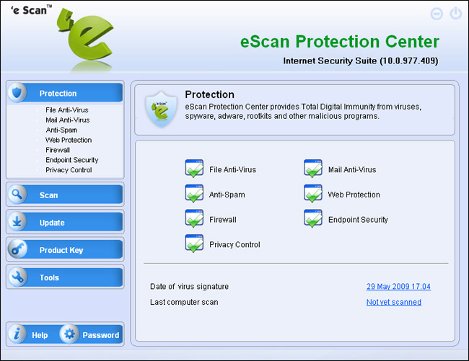Viewport: 469px width, 361px height.
Task: Select Anti-Spam in sidebar list
Action: [61, 130]
